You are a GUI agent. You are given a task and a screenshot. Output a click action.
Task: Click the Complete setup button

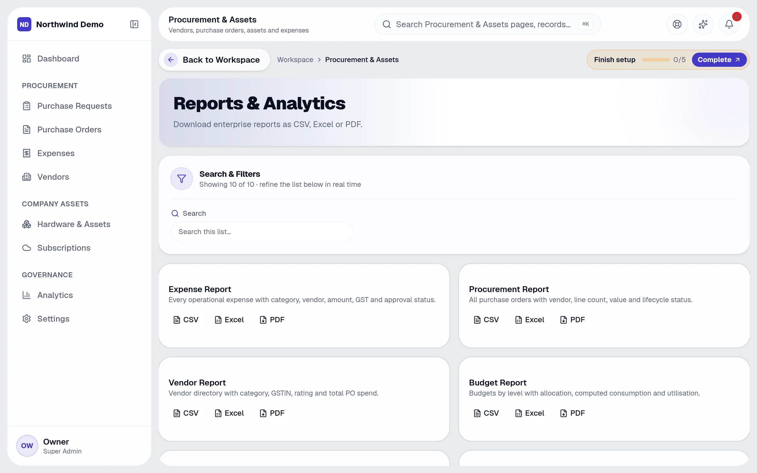(719, 60)
